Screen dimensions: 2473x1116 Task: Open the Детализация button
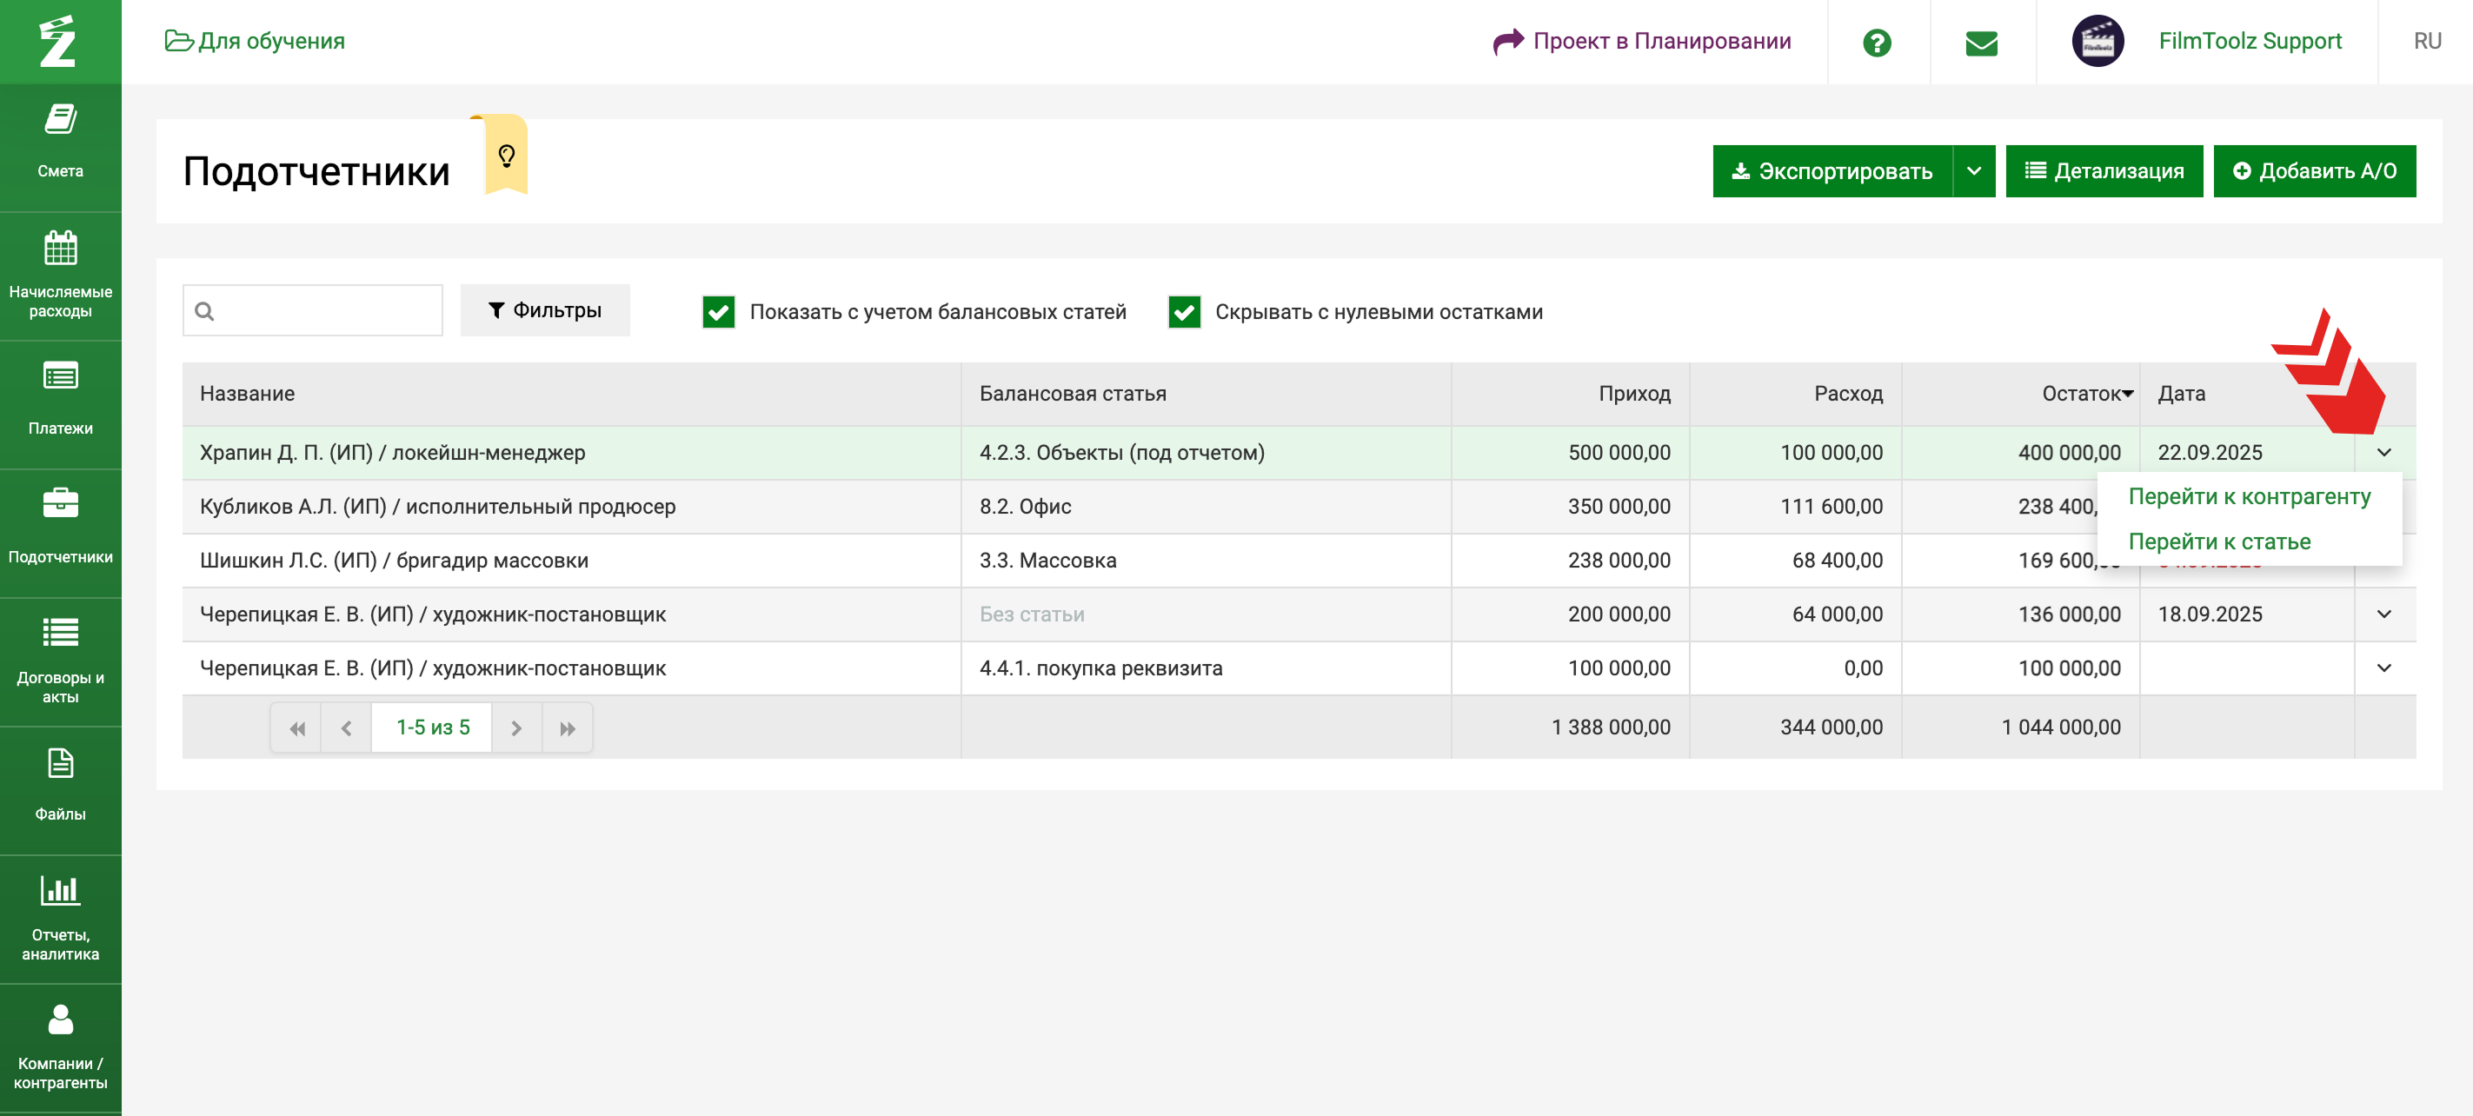pos(2104,171)
